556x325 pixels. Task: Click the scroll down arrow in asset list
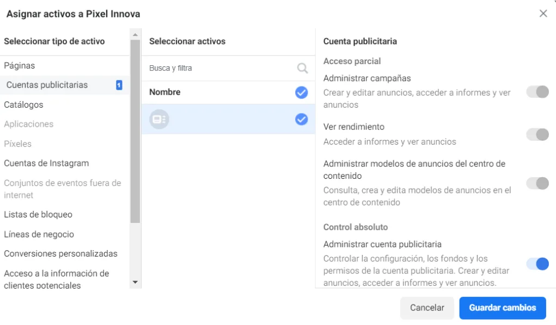136,283
